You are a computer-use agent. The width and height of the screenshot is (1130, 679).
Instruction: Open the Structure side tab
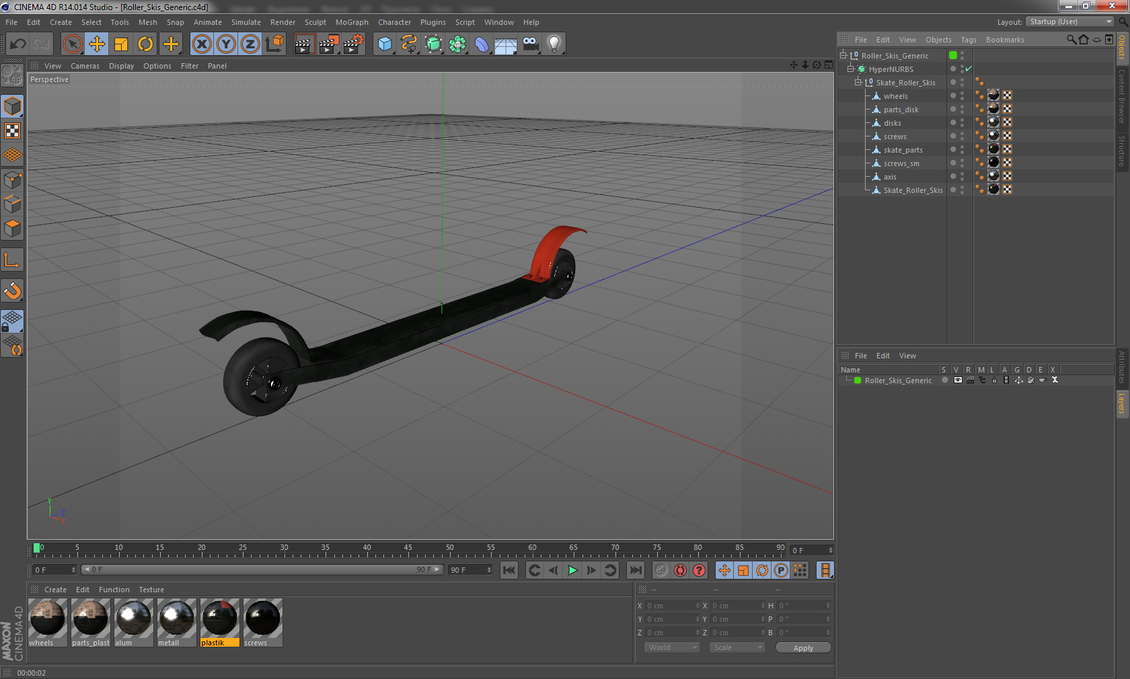(1122, 151)
